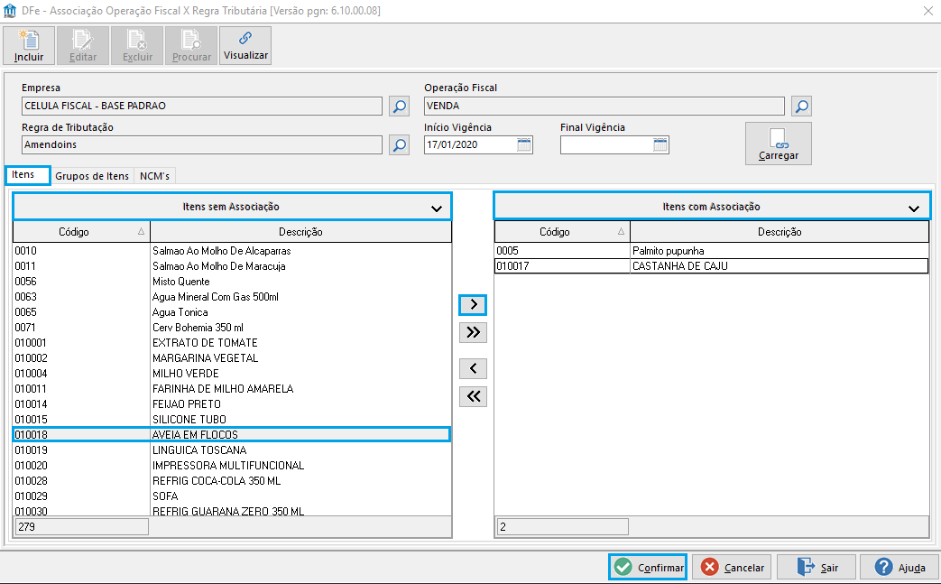Sort right list by Descrição column header

tap(780, 232)
